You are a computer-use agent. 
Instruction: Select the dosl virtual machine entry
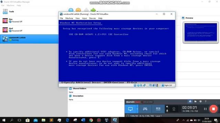[x=29, y=30]
